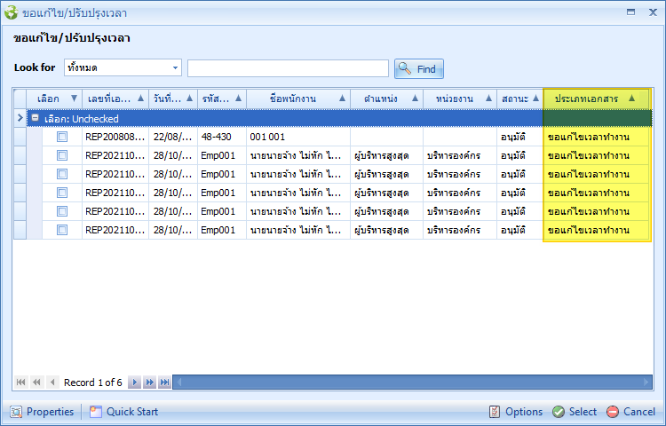The height and width of the screenshot is (426, 666).
Task: Click the window icon in title bar
Action: click(11, 12)
